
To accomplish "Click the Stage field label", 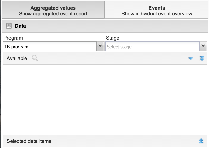I will pyautogui.click(x=113, y=38).
